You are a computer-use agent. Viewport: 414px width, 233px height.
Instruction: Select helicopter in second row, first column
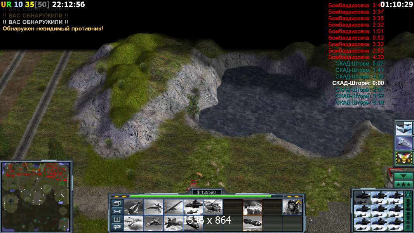pos(362,211)
